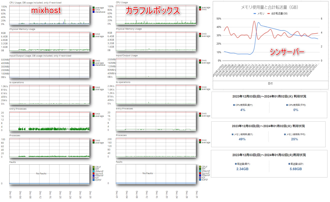Select the CPUf legend square in mixhost Faults
Image resolution: width=330 pixels, height=202 pixels.
94,167
